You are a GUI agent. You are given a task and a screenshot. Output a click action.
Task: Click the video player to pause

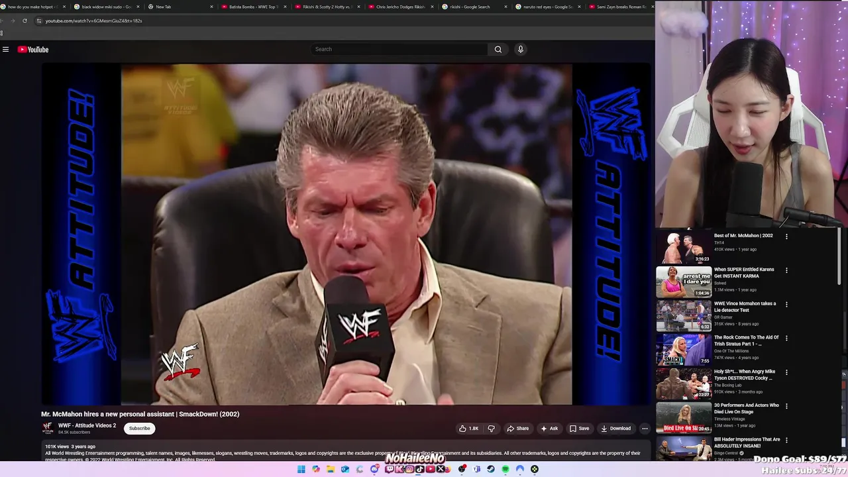[x=346, y=234]
